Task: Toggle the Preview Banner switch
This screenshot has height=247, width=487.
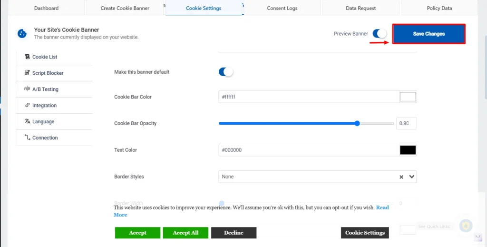Action: (379, 34)
